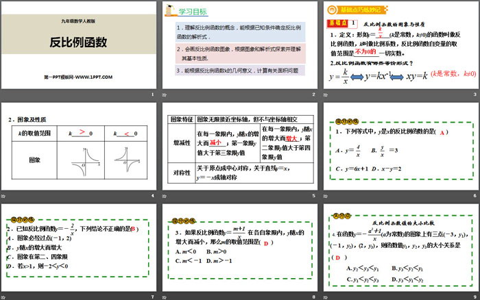Viewport: 480px width, 300px height.
Task: Click the animation star icon under slide 9
Action: [326, 297]
